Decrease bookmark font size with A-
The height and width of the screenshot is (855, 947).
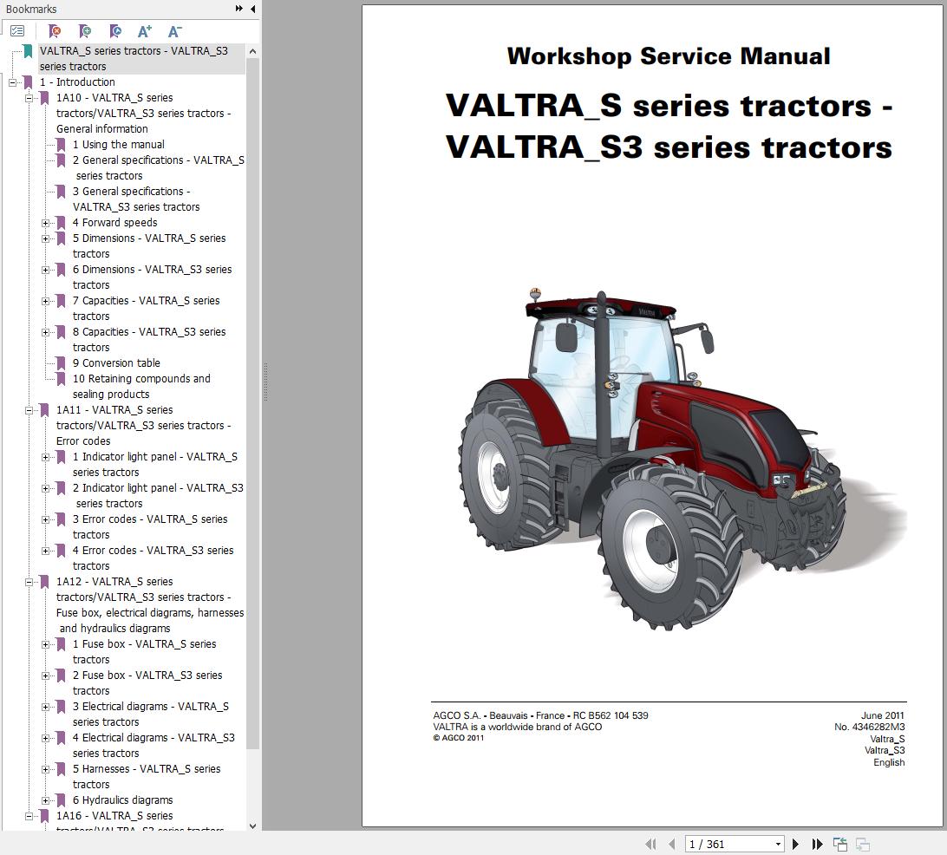[174, 31]
